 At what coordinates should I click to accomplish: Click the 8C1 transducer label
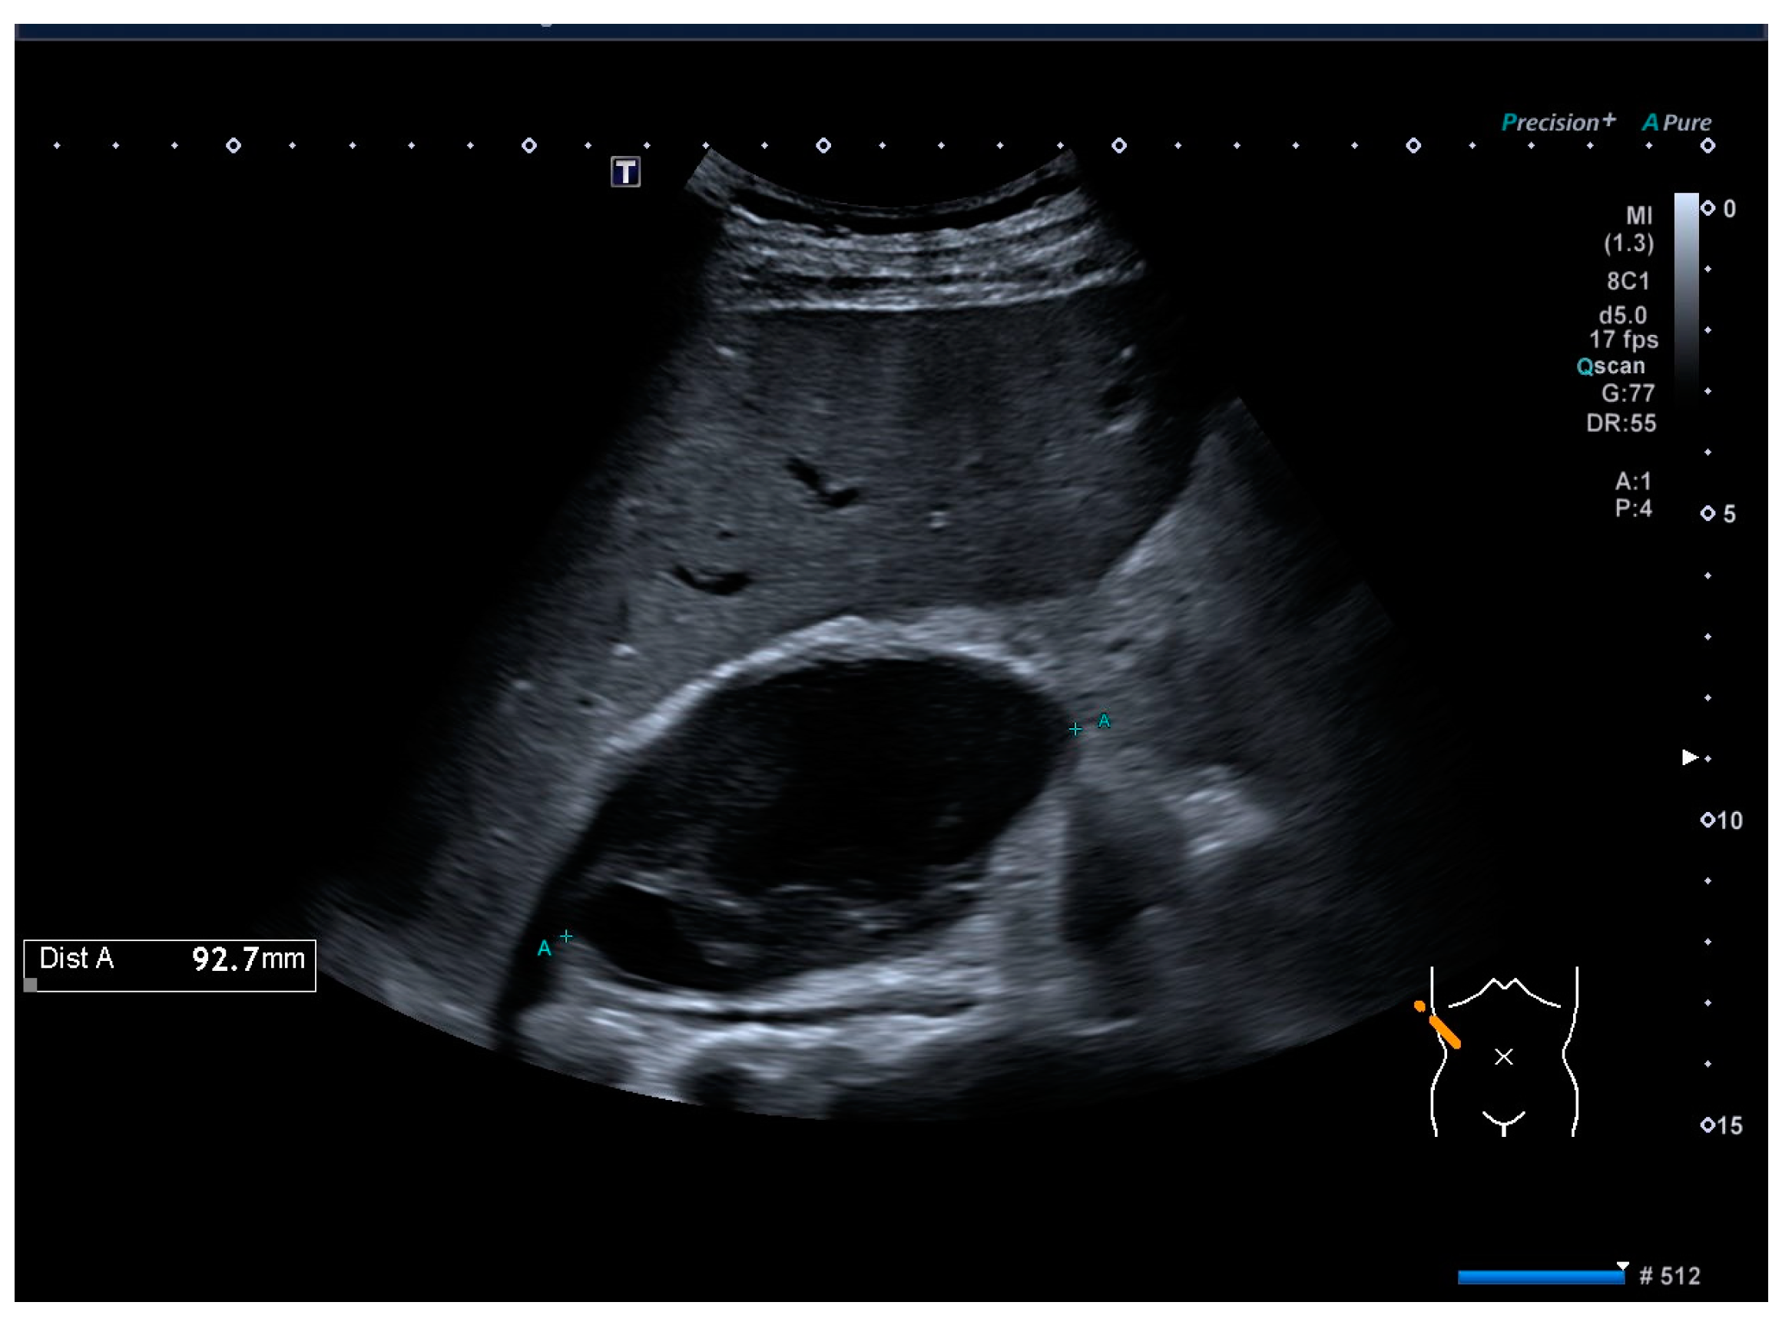pos(1628,282)
